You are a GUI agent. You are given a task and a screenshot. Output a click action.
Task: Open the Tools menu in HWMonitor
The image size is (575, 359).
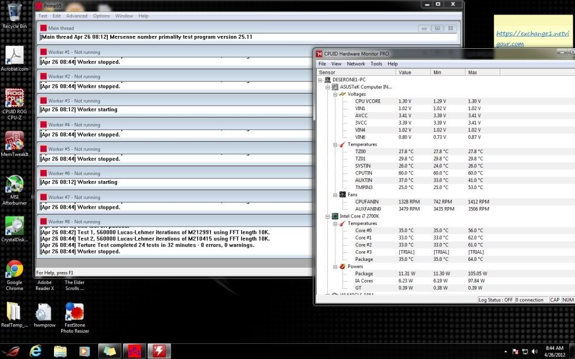point(376,64)
